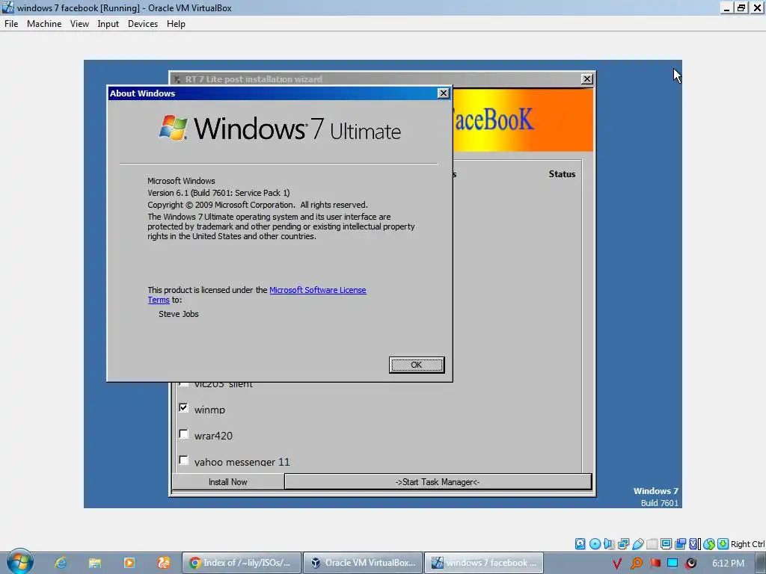Click the Terms link
Image resolution: width=766 pixels, height=574 pixels.
159,300
